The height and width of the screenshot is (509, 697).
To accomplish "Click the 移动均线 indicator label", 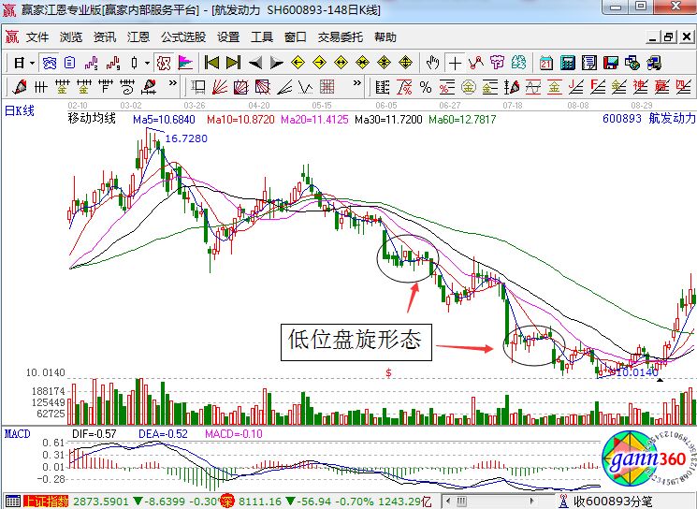I will [x=92, y=120].
